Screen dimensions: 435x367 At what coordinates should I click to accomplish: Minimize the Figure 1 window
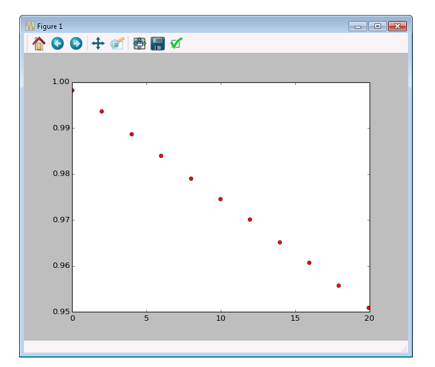click(358, 26)
